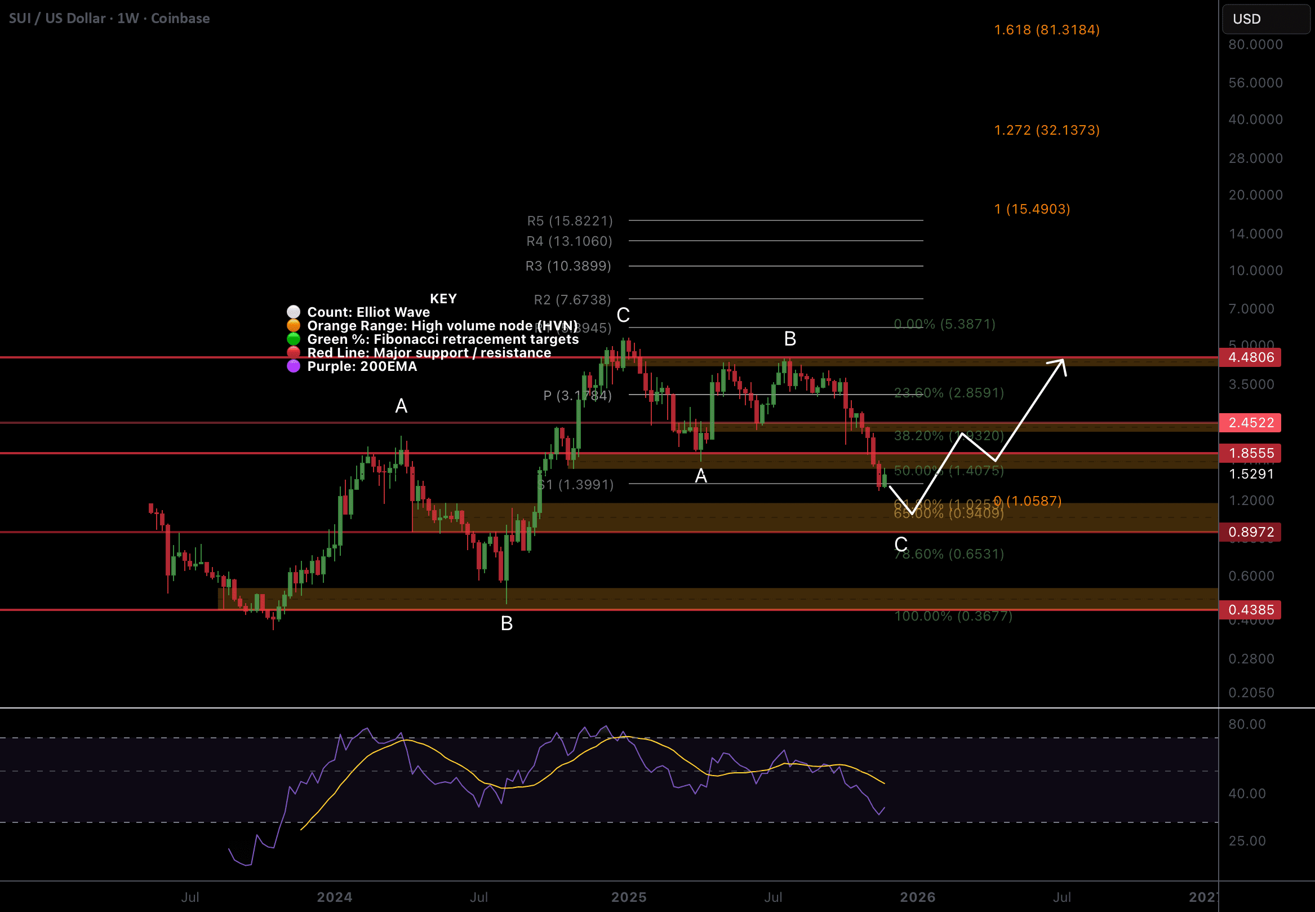
Task: Click the green Fibonacci retracement legend circle
Action: click(x=293, y=339)
